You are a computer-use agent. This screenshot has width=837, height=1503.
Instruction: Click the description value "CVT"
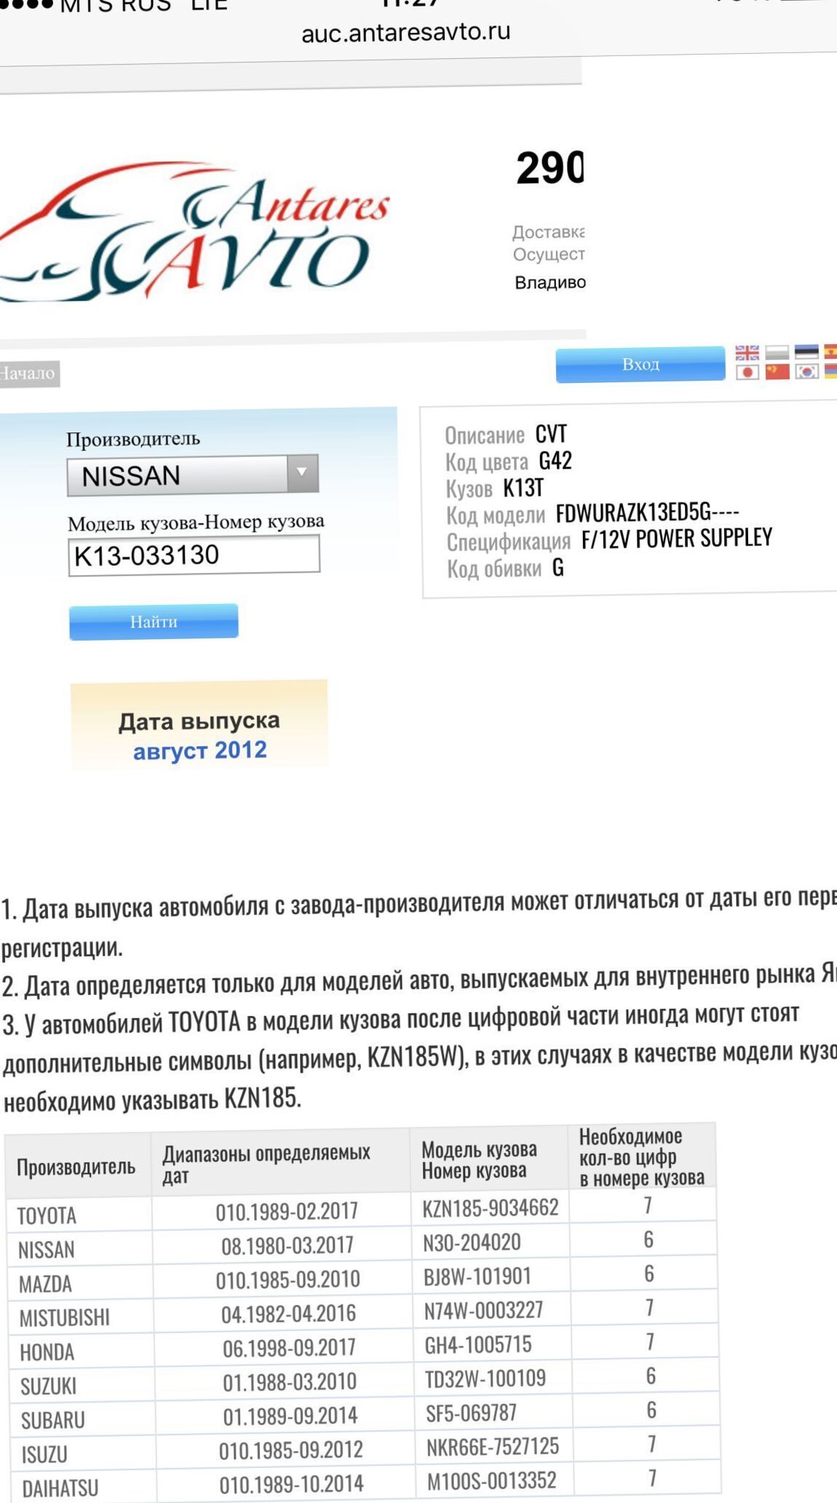tap(551, 435)
